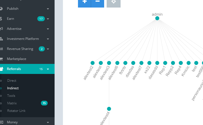Image resolution: width=203 pixels, height=125 pixels.
Task: Click the Kmicic label text
Action: click(185, 71)
